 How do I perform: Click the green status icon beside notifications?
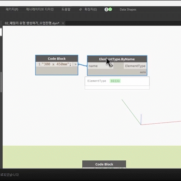(110, 9)
